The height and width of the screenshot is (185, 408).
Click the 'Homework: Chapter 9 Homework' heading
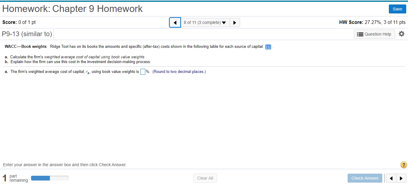tap(72, 9)
